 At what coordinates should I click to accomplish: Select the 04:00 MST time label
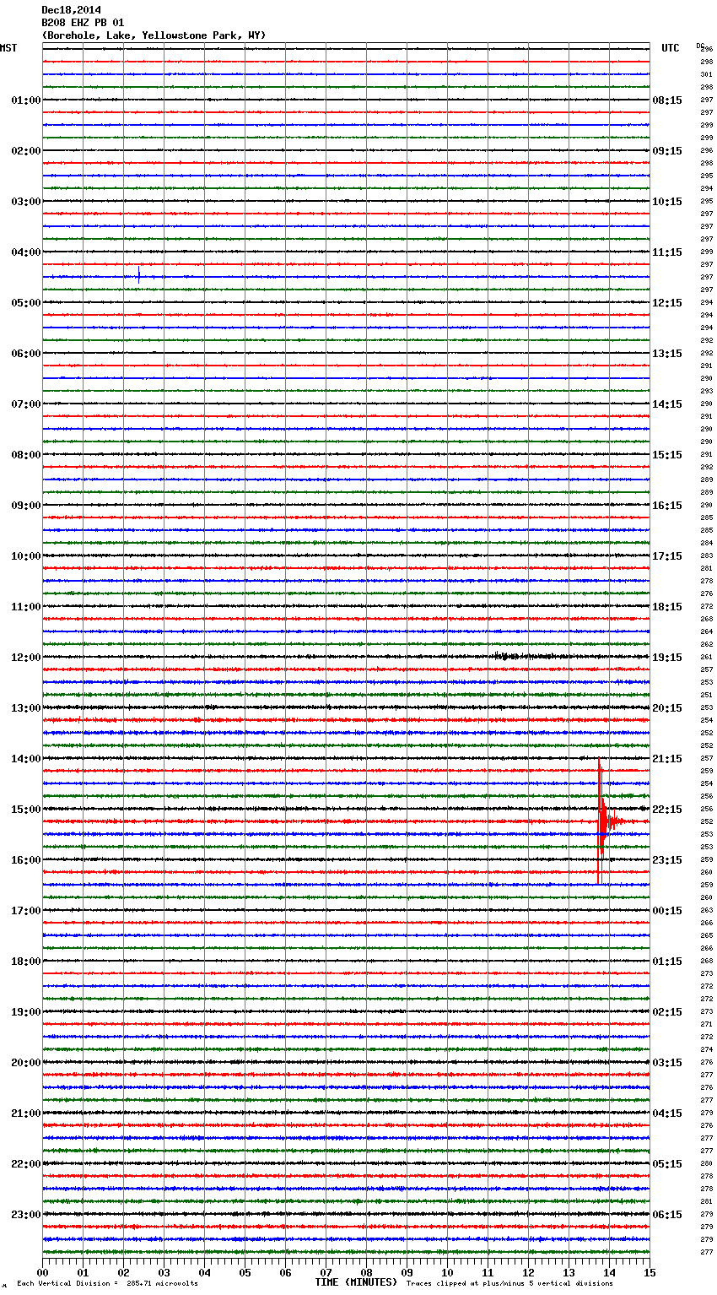pyautogui.click(x=26, y=252)
